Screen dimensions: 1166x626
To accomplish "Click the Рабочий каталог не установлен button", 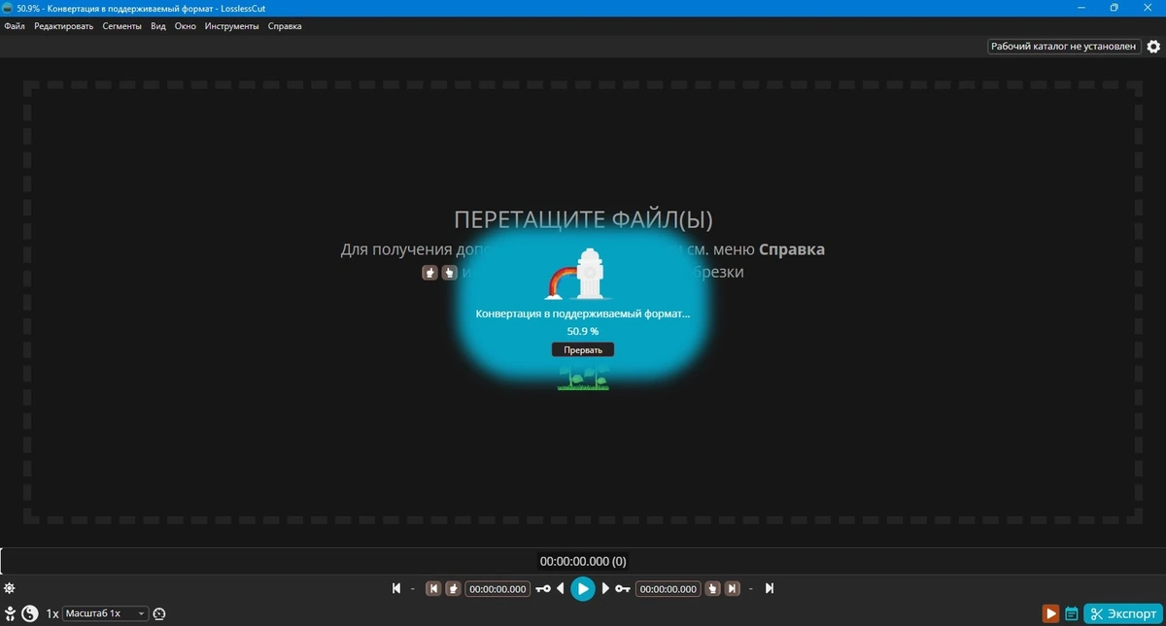I will tap(1064, 46).
